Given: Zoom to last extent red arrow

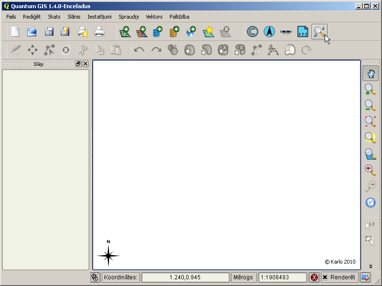Looking at the screenshot, I should (371, 170).
